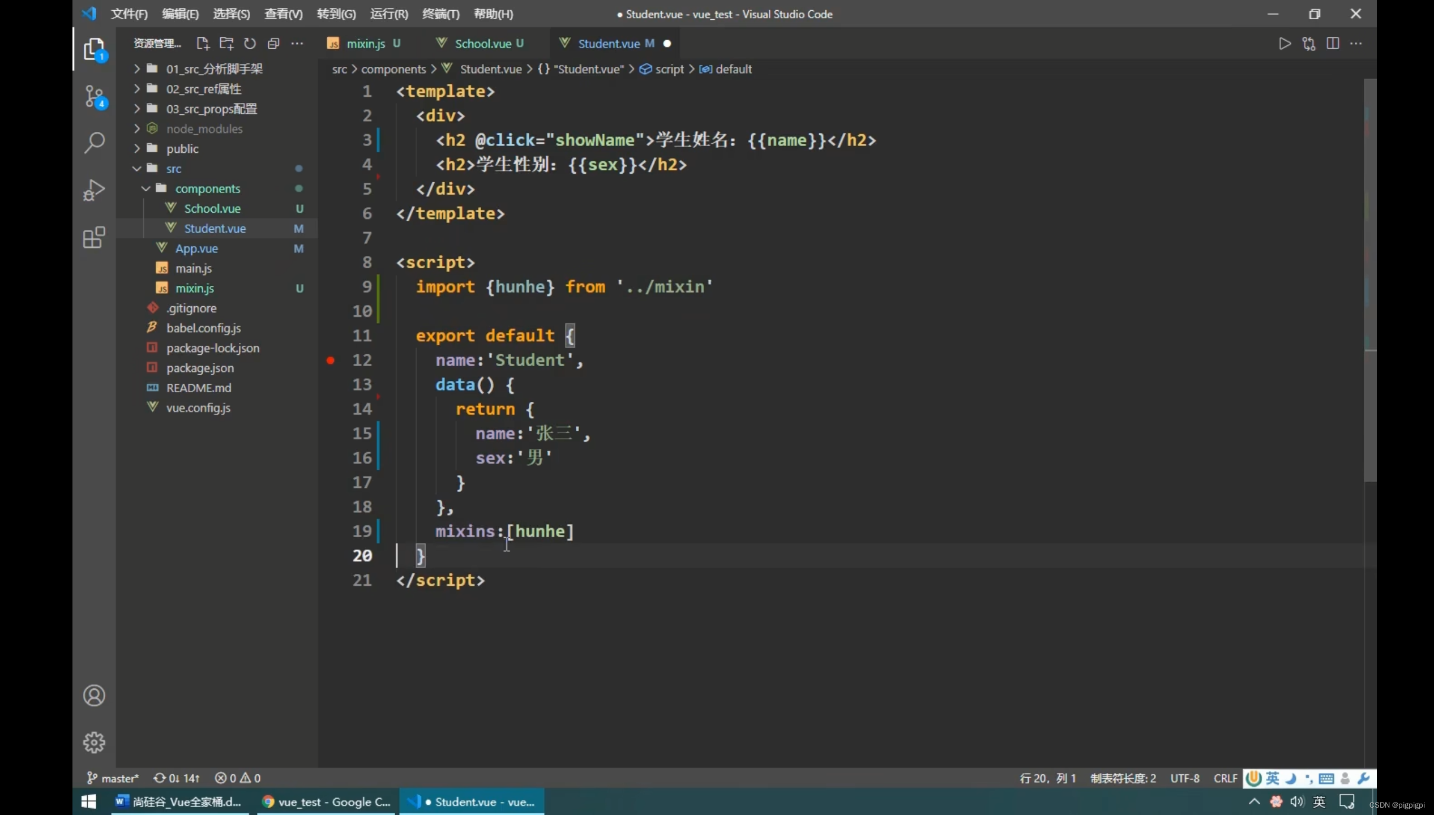
Task: Switch to the mixin.js editor tab
Action: [365, 44]
